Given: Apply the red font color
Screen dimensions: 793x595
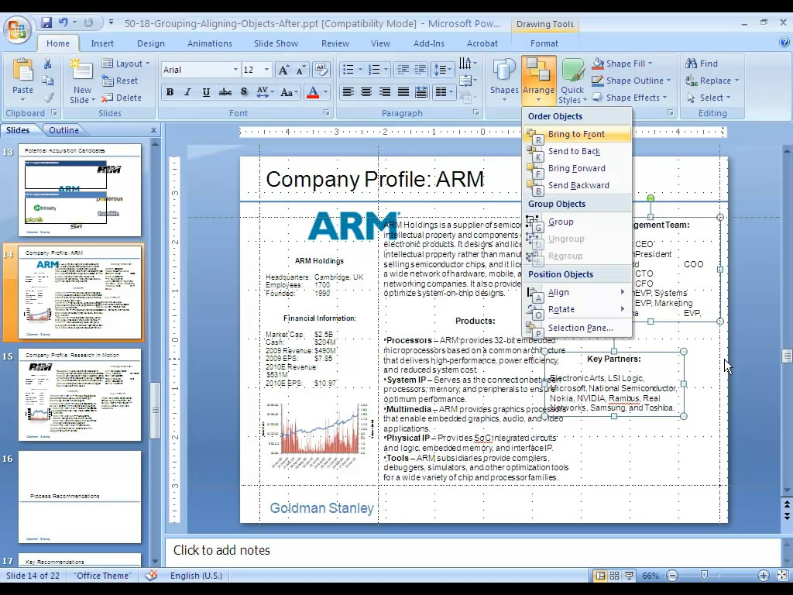Looking at the screenshot, I should [313, 92].
